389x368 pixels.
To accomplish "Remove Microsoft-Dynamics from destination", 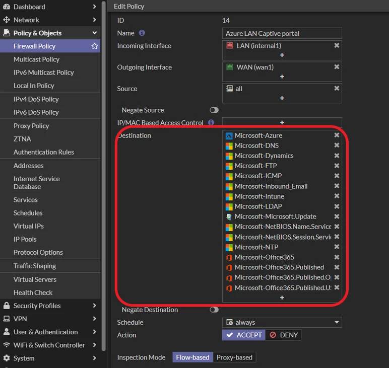I will (337, 156).
